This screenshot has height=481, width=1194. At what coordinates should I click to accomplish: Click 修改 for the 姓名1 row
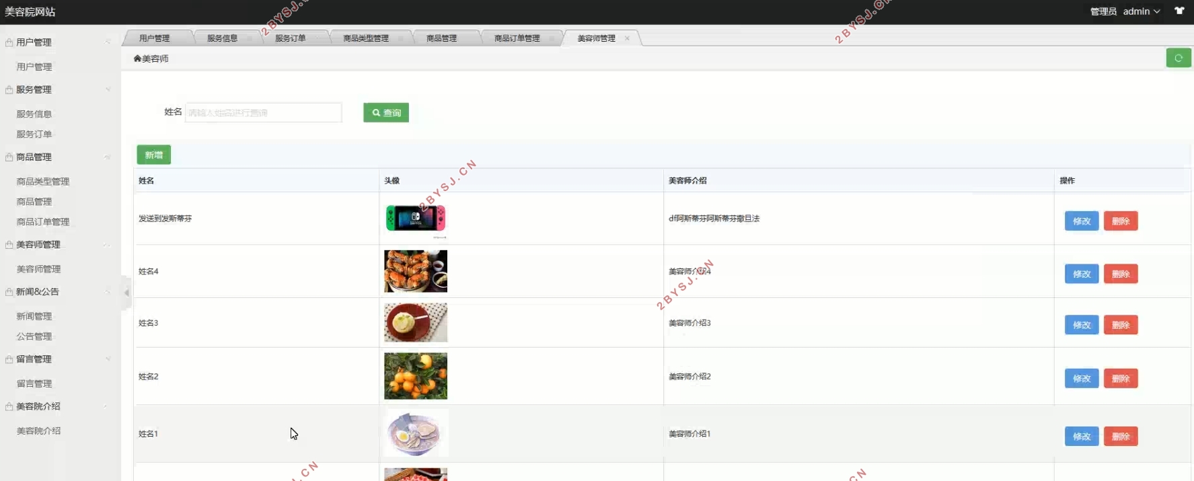1082,436
